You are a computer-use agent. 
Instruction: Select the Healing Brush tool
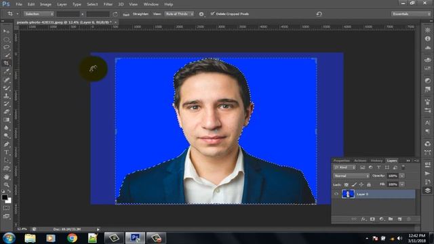6,80
